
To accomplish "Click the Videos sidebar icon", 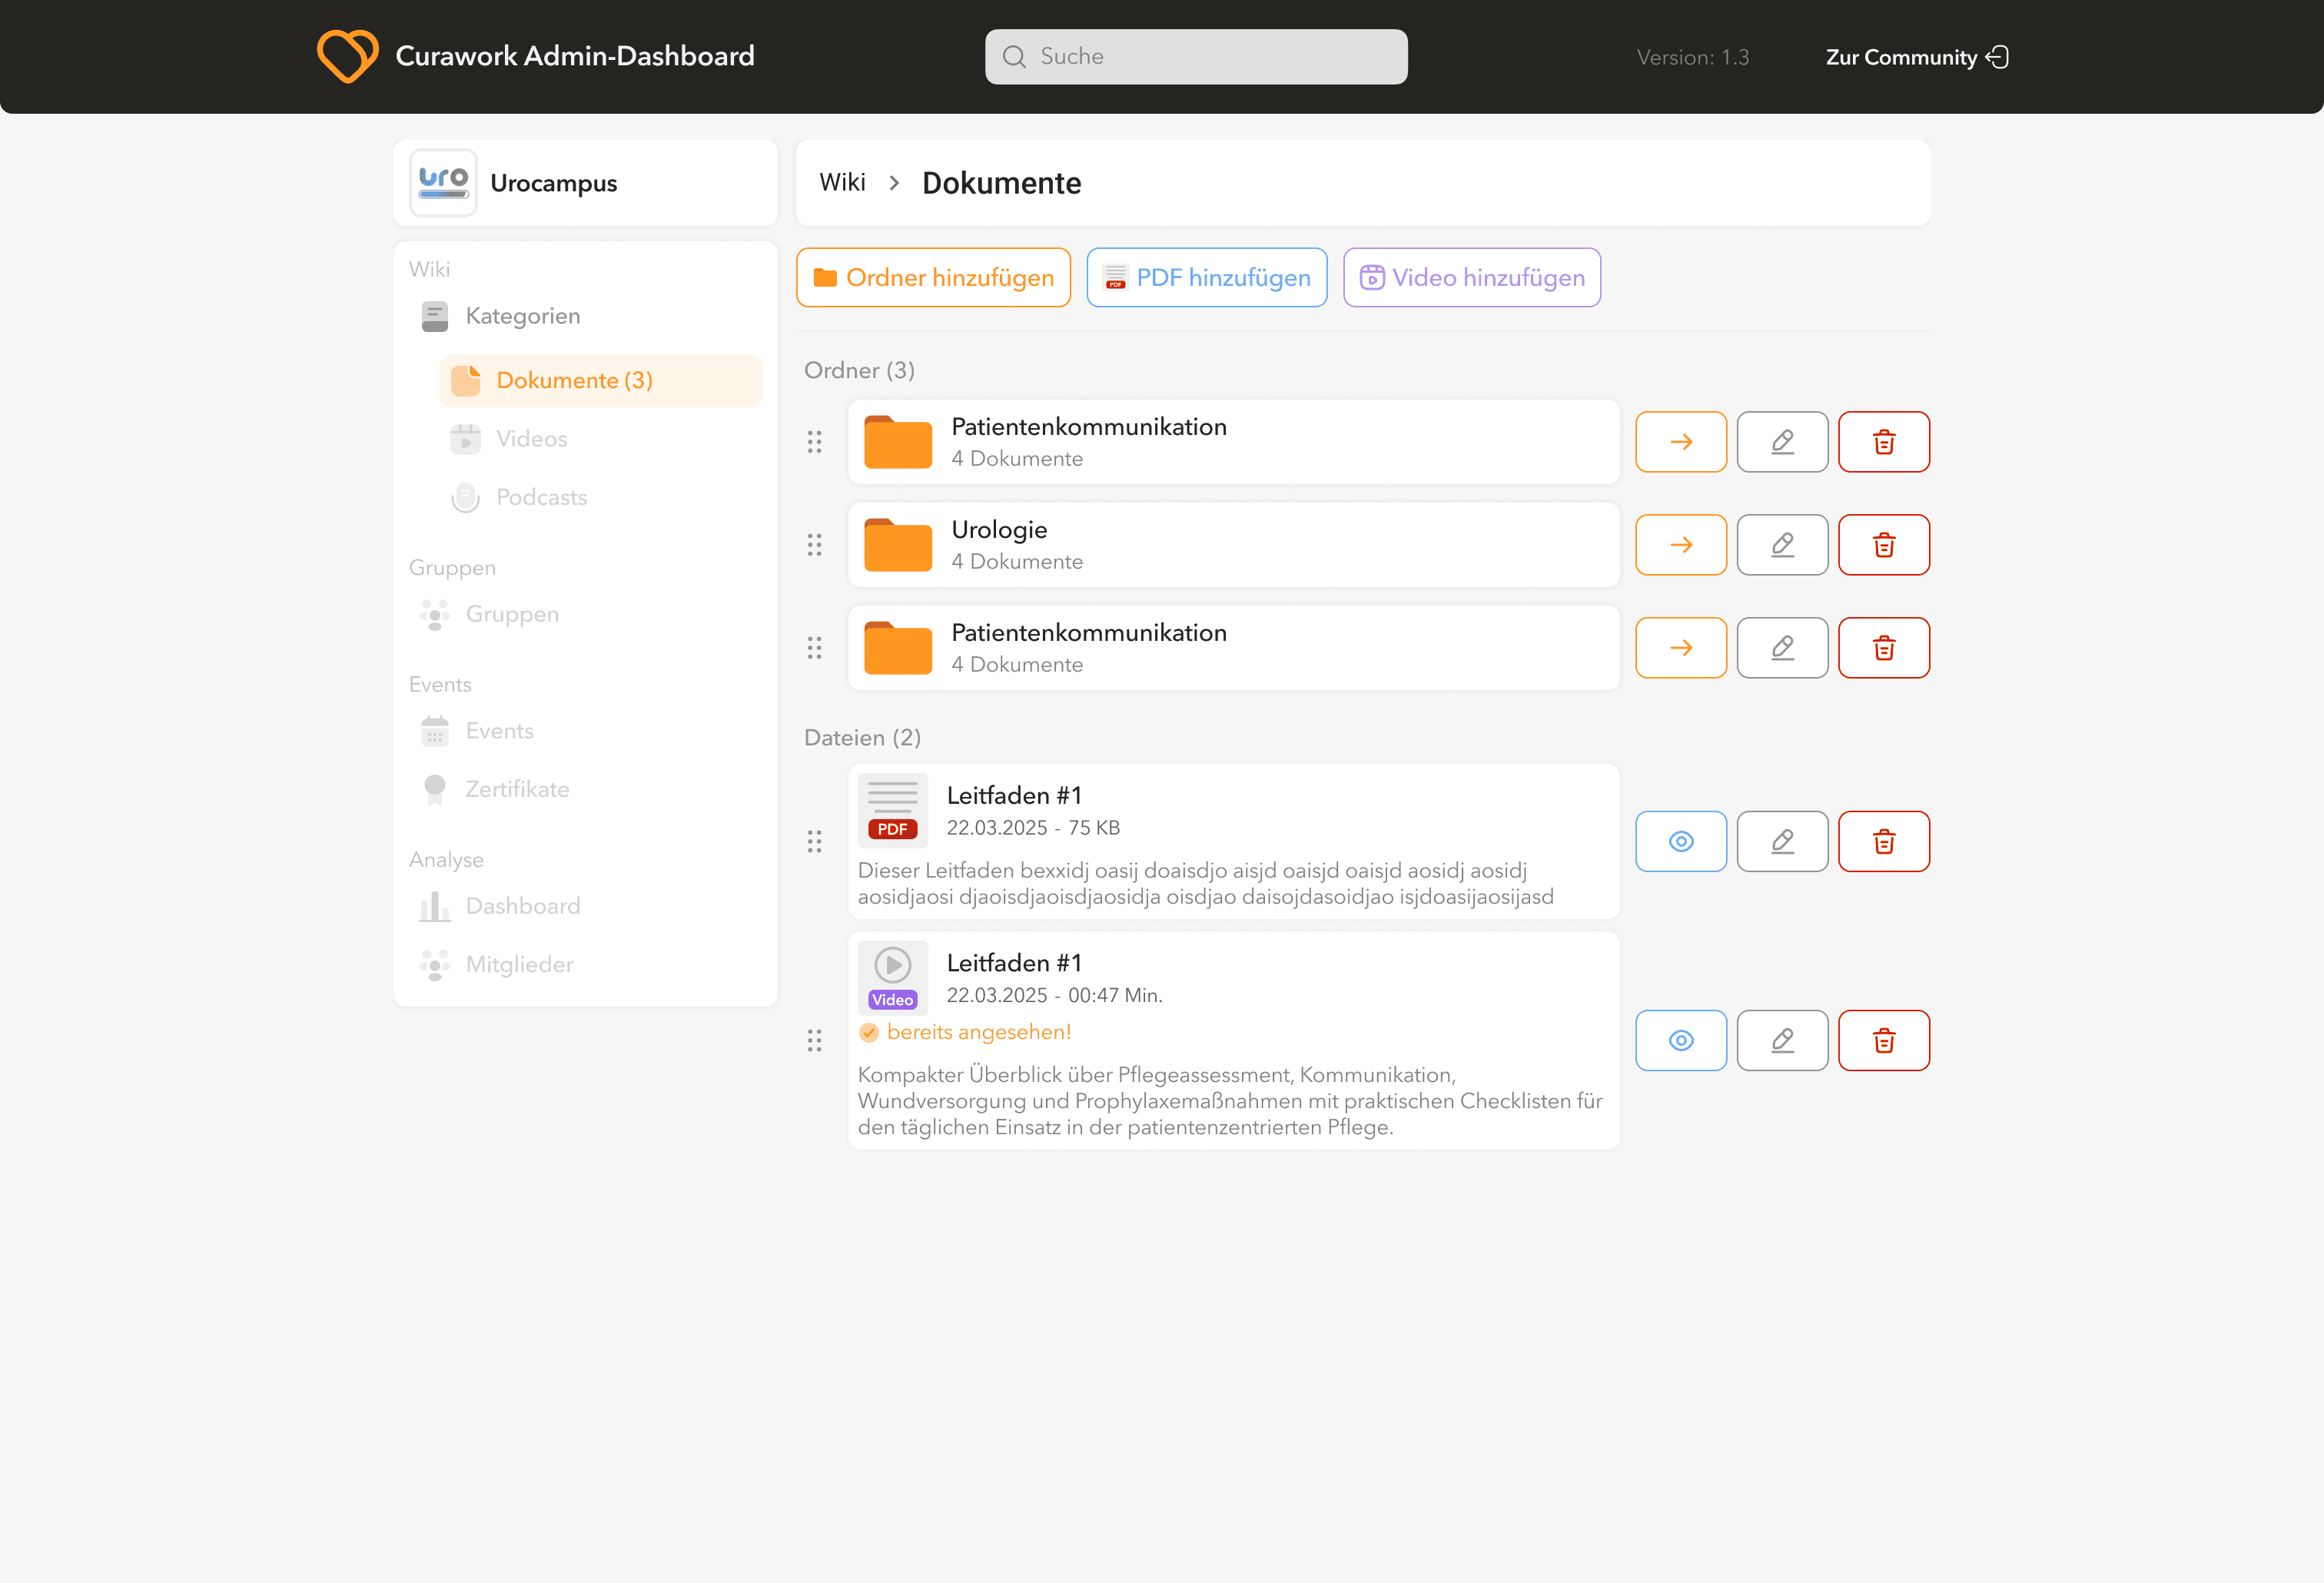I will 465,439.
